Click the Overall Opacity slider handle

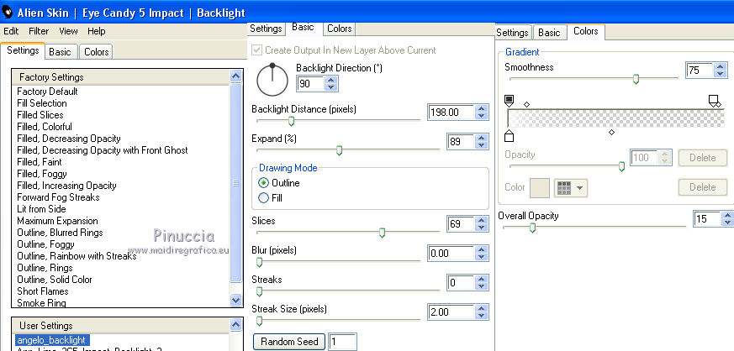532,228
